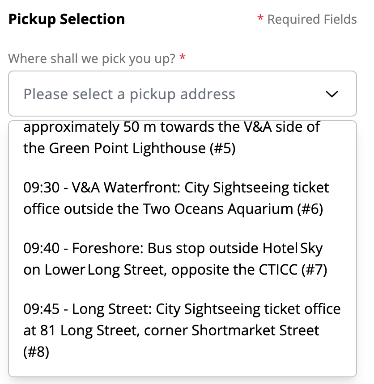Collapse the pickup list using the chevron

[x=331, y=94]
